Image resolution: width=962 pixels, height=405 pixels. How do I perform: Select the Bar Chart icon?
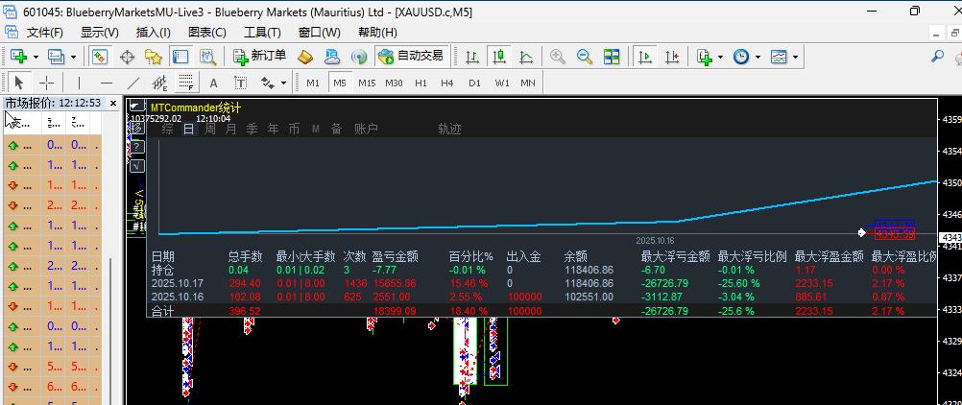click(471, 57)
